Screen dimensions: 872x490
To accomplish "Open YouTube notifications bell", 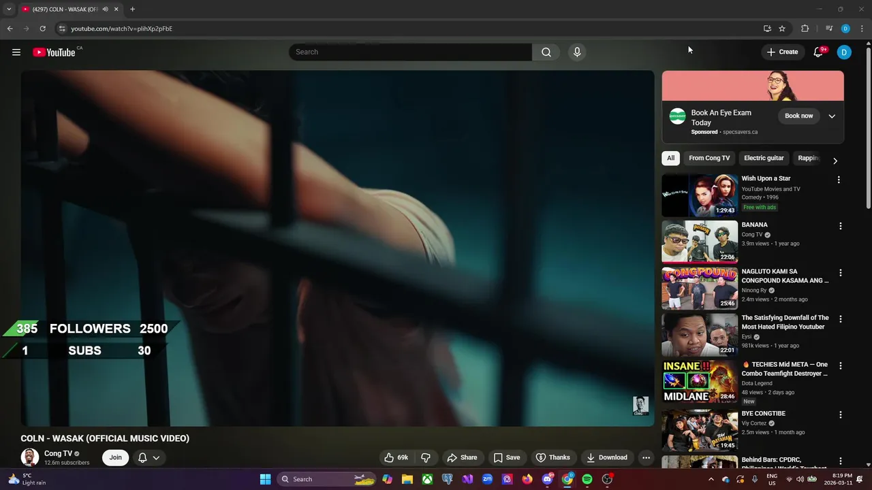I will pos(819,52).
